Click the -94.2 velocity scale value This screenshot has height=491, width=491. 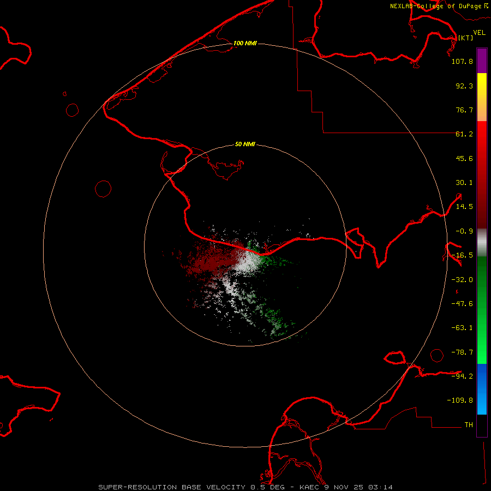pyautogui.click(x=462, y=376)
